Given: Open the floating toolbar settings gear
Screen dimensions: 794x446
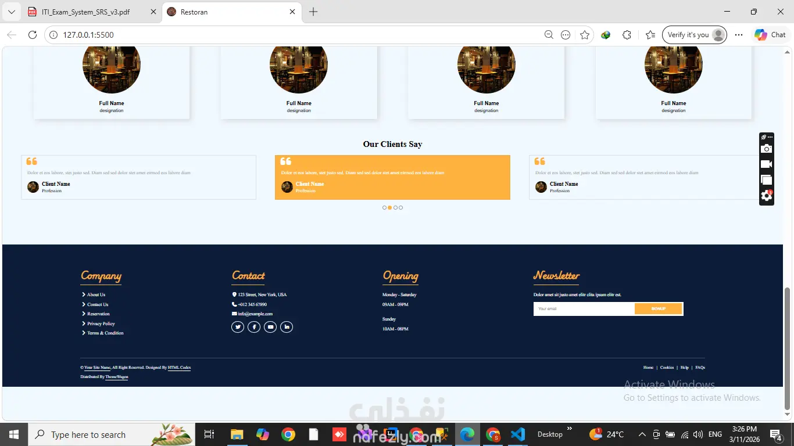Looking at the screenshot, I should click(x=767, y=196).
